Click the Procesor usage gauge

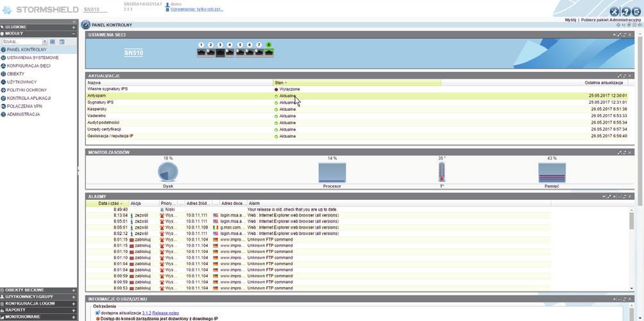332,172
